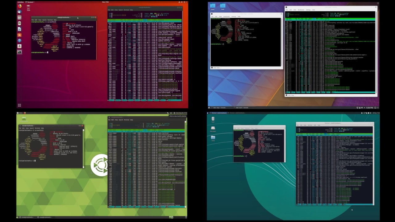
Task: Switch to the first Terminal task in the Xfce panel
Action: pyautogui.click(x=218, y=113)
